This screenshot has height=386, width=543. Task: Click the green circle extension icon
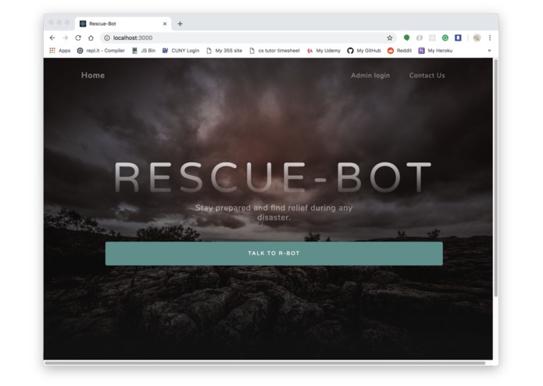[x=406, y=38]
